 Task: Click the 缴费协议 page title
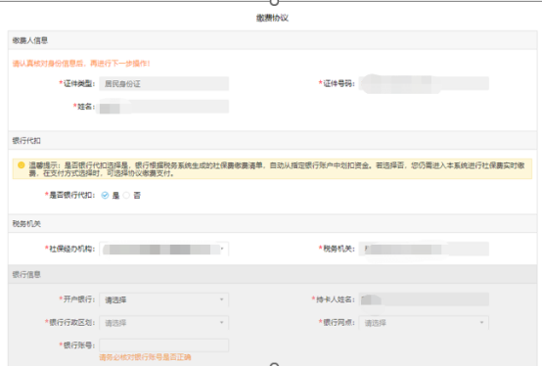272,18
